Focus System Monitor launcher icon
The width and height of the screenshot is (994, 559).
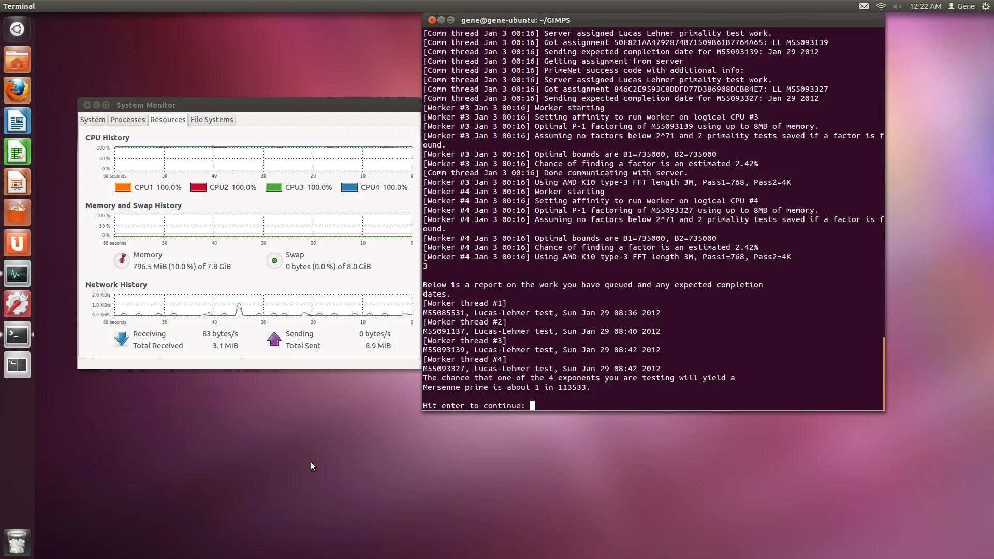pyautogui.click(x=17, y=274)
